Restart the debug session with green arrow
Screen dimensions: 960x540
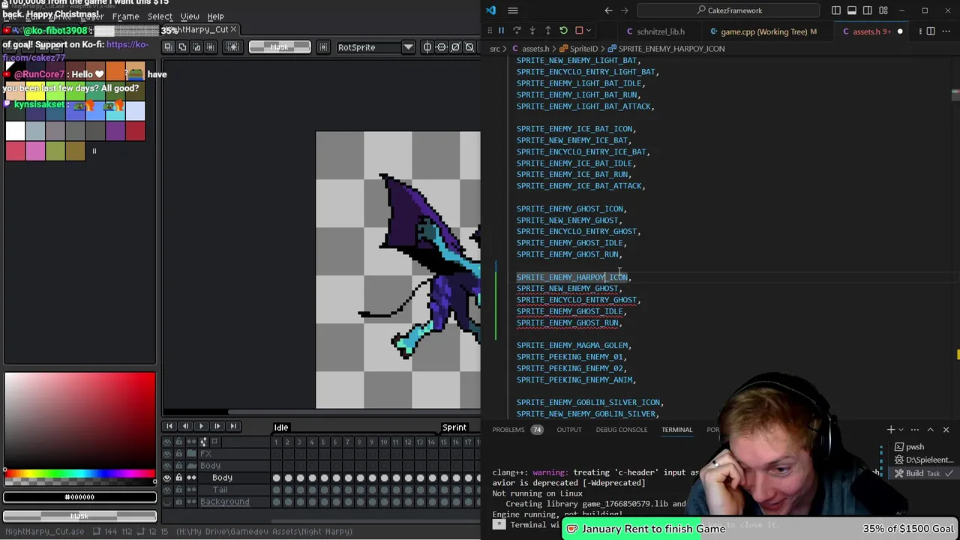click(563, 31)
